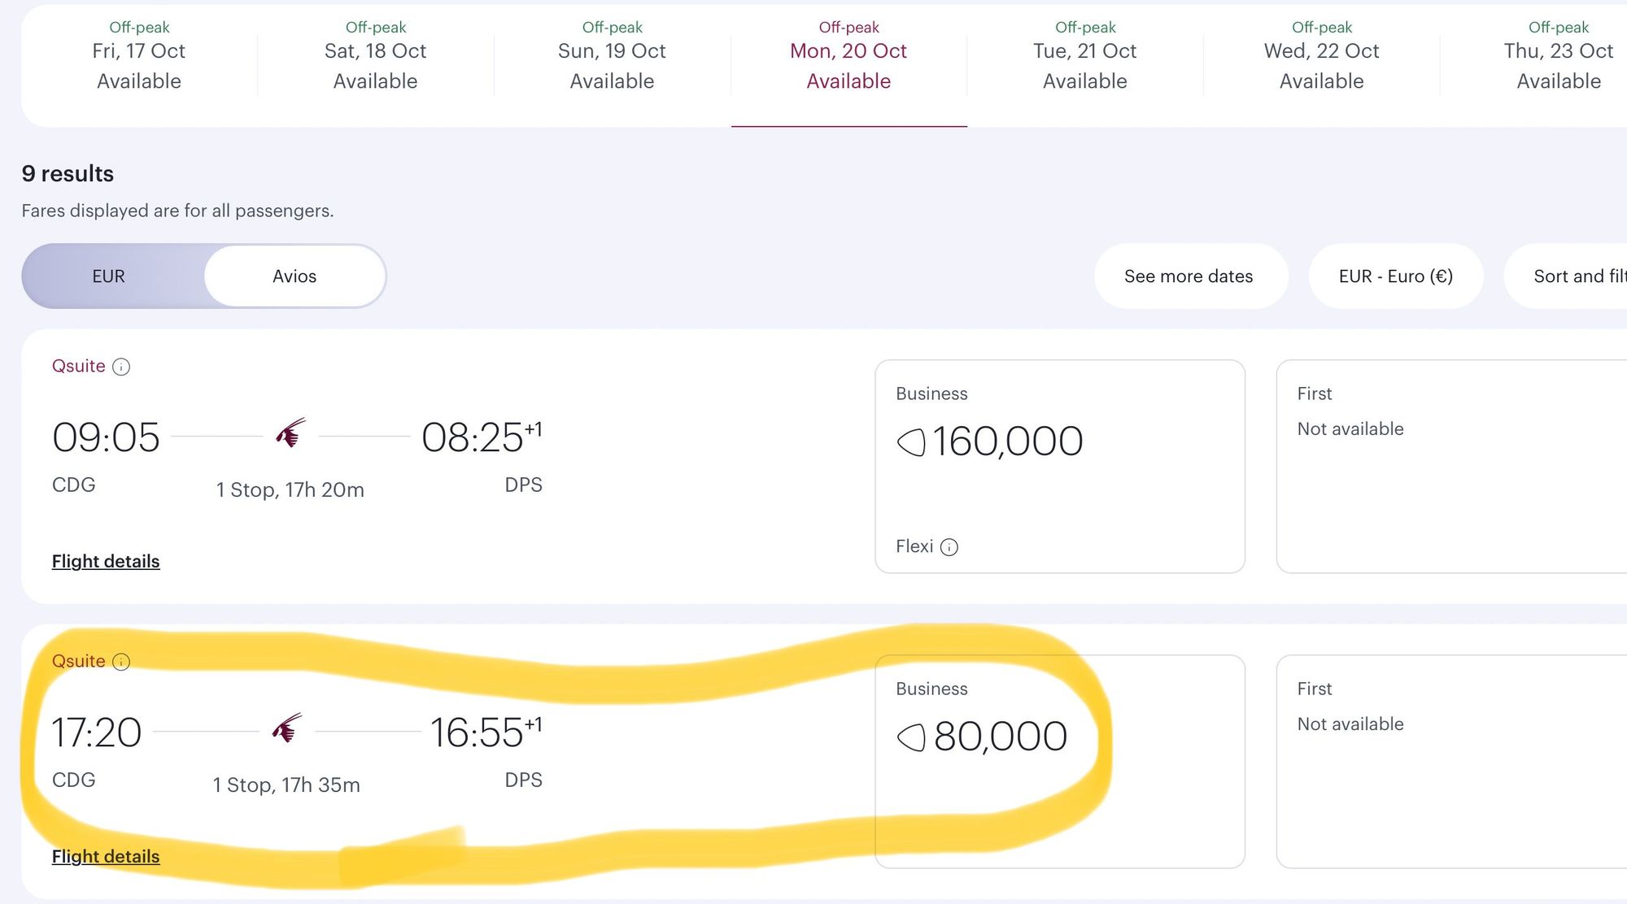Click Avios symbol next to 80,000
Image resolution: width=1627 pixels, height=904 pixels.
pyautogui.click(x=910, y=737)
